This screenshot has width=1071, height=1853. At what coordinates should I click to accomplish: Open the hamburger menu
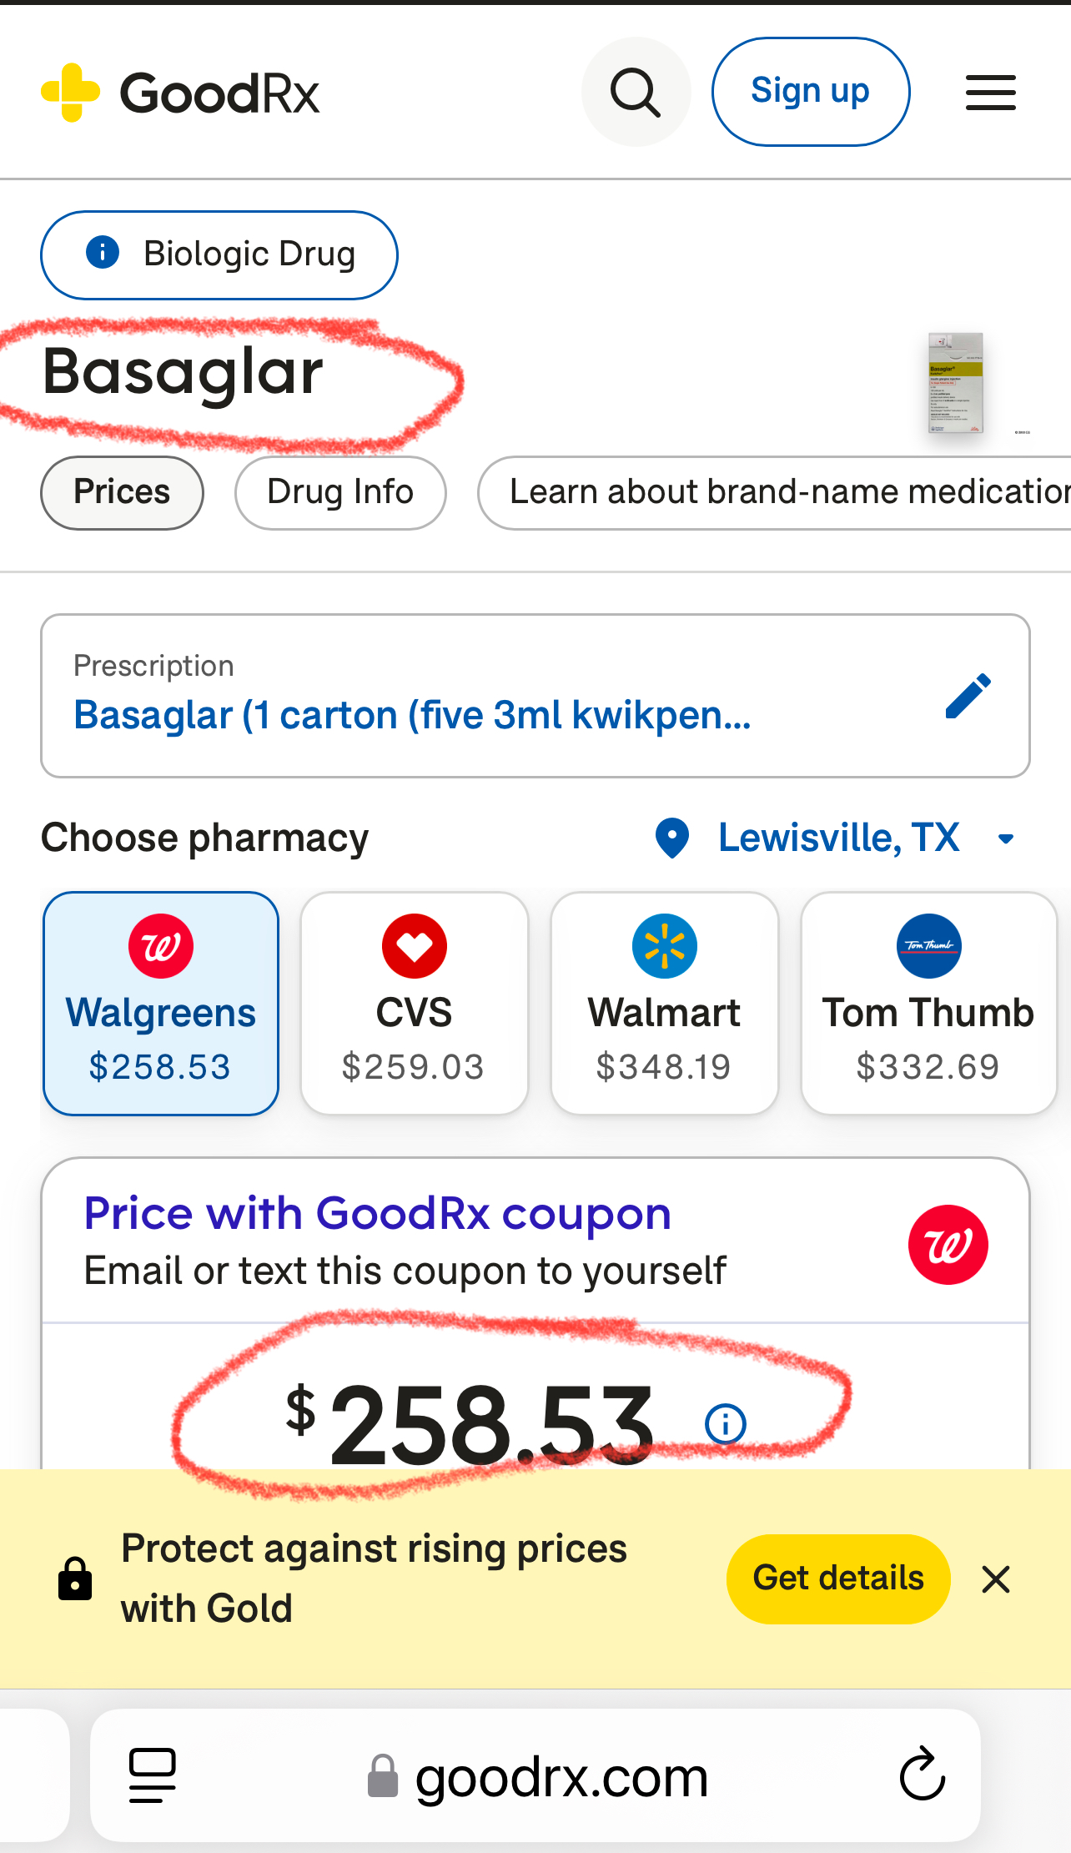tap(990, 93)
